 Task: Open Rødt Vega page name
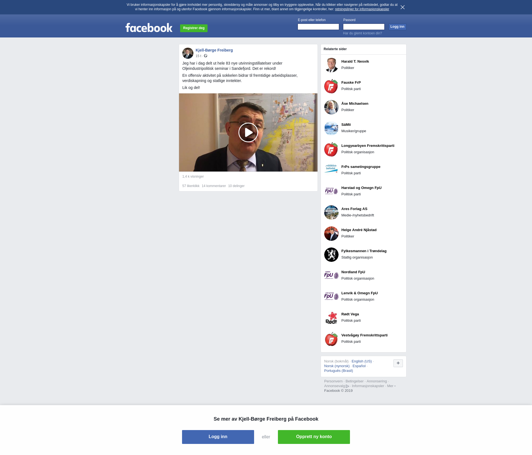pyautogui.click(x=350, y=314)
